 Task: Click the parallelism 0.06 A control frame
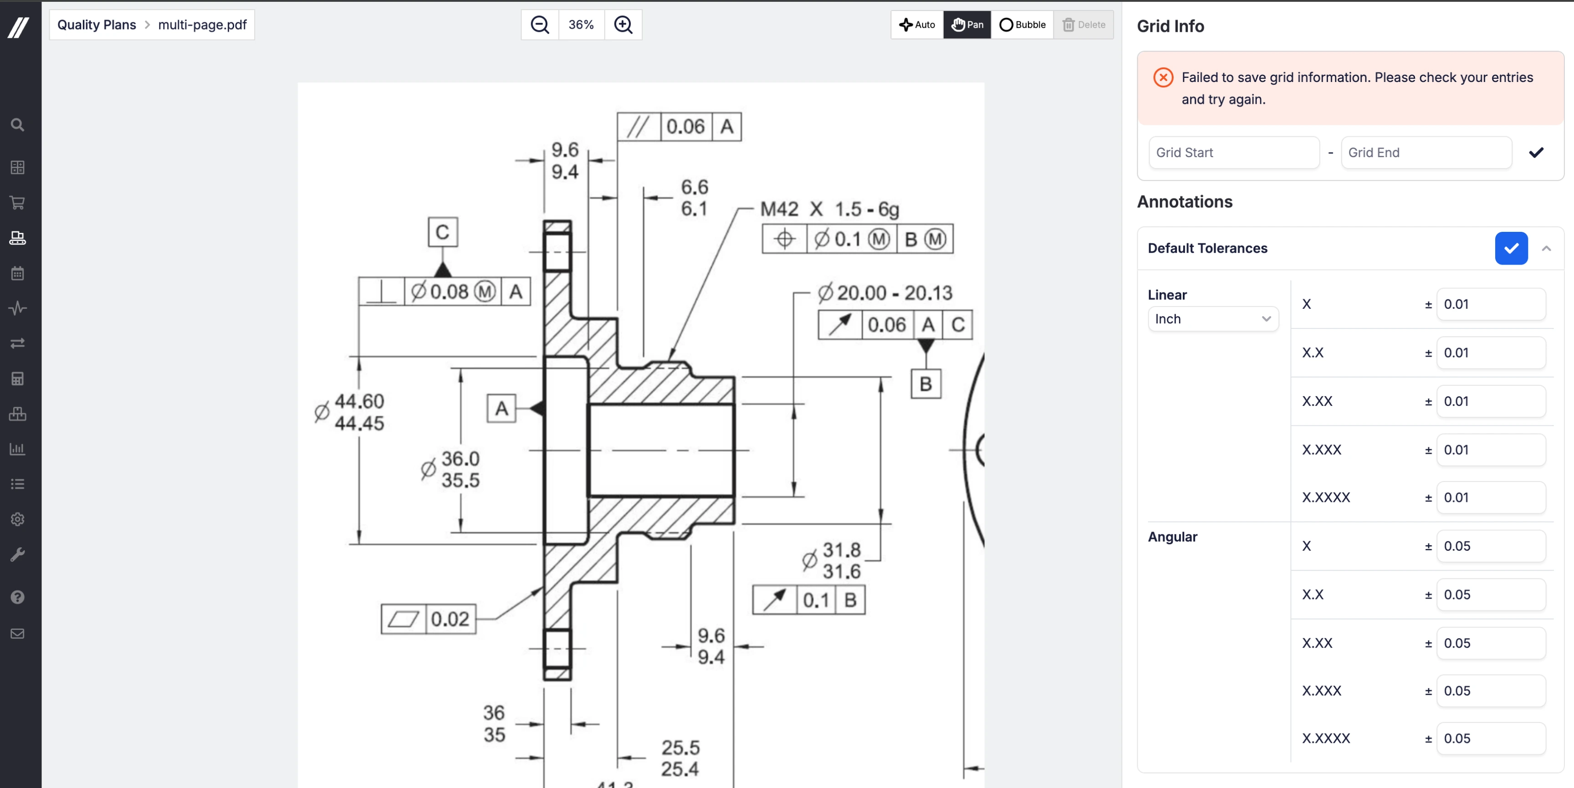680,127
